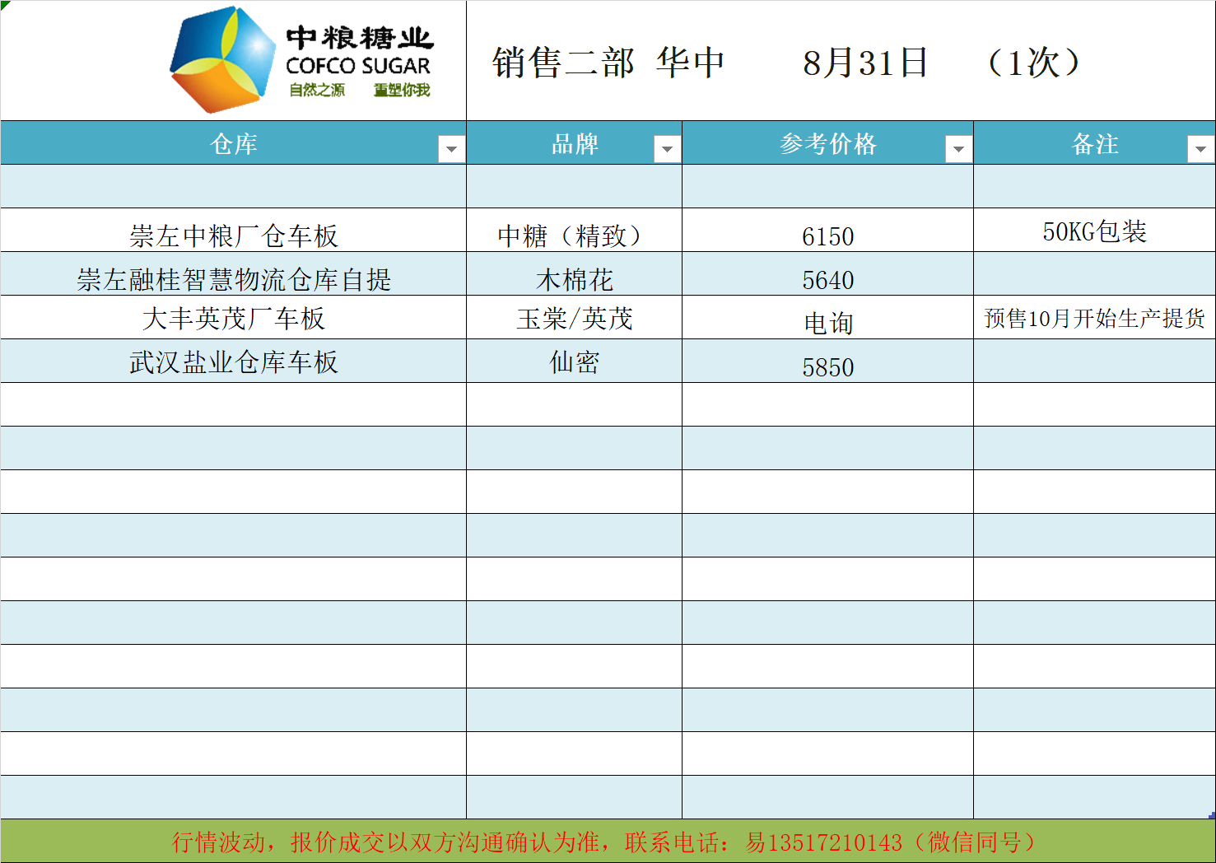Click the 崇左融桂智慧物流仓库自提 cell
The height and width of the screenshot is (863, 1216).
(x=234, y=279)
